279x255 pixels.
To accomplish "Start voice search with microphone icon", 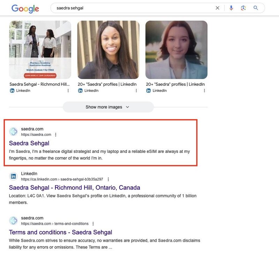I will pyautogui.click(x=231, y=8).
